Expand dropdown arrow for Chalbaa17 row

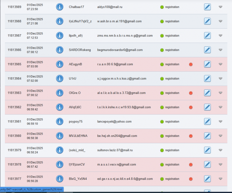[220, 7]
